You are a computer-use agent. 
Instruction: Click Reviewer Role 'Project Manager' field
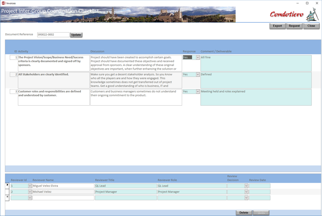[192, 192]
